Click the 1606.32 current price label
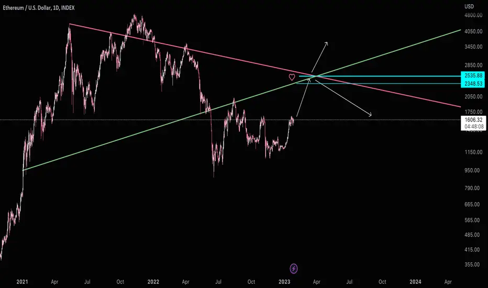 (473, 120)
